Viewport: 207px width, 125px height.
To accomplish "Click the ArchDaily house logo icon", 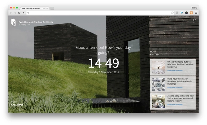I will click(x=14, y=22).
